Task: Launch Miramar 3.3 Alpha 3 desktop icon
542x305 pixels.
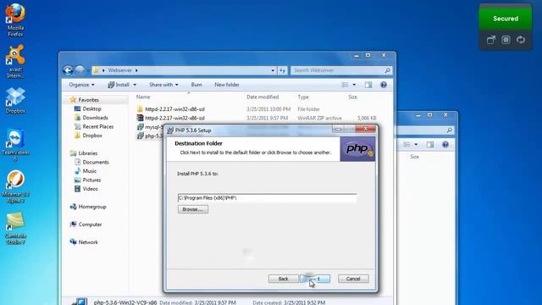Action: click(x=15, y=186)
